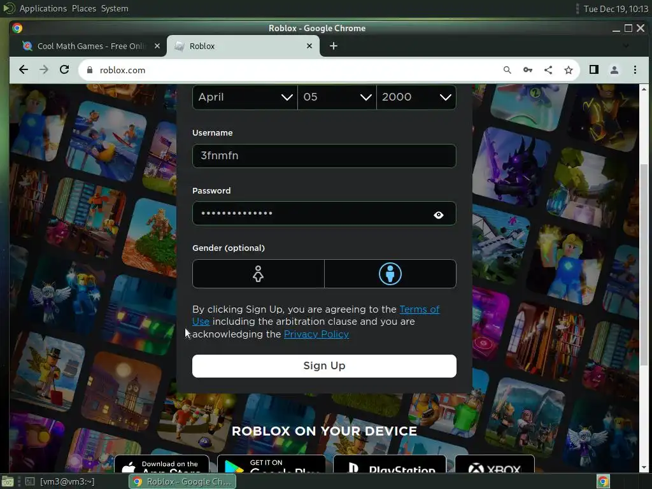652x489 pixels.
Task: Select the Roblox tab
Action: coord(243,46)
